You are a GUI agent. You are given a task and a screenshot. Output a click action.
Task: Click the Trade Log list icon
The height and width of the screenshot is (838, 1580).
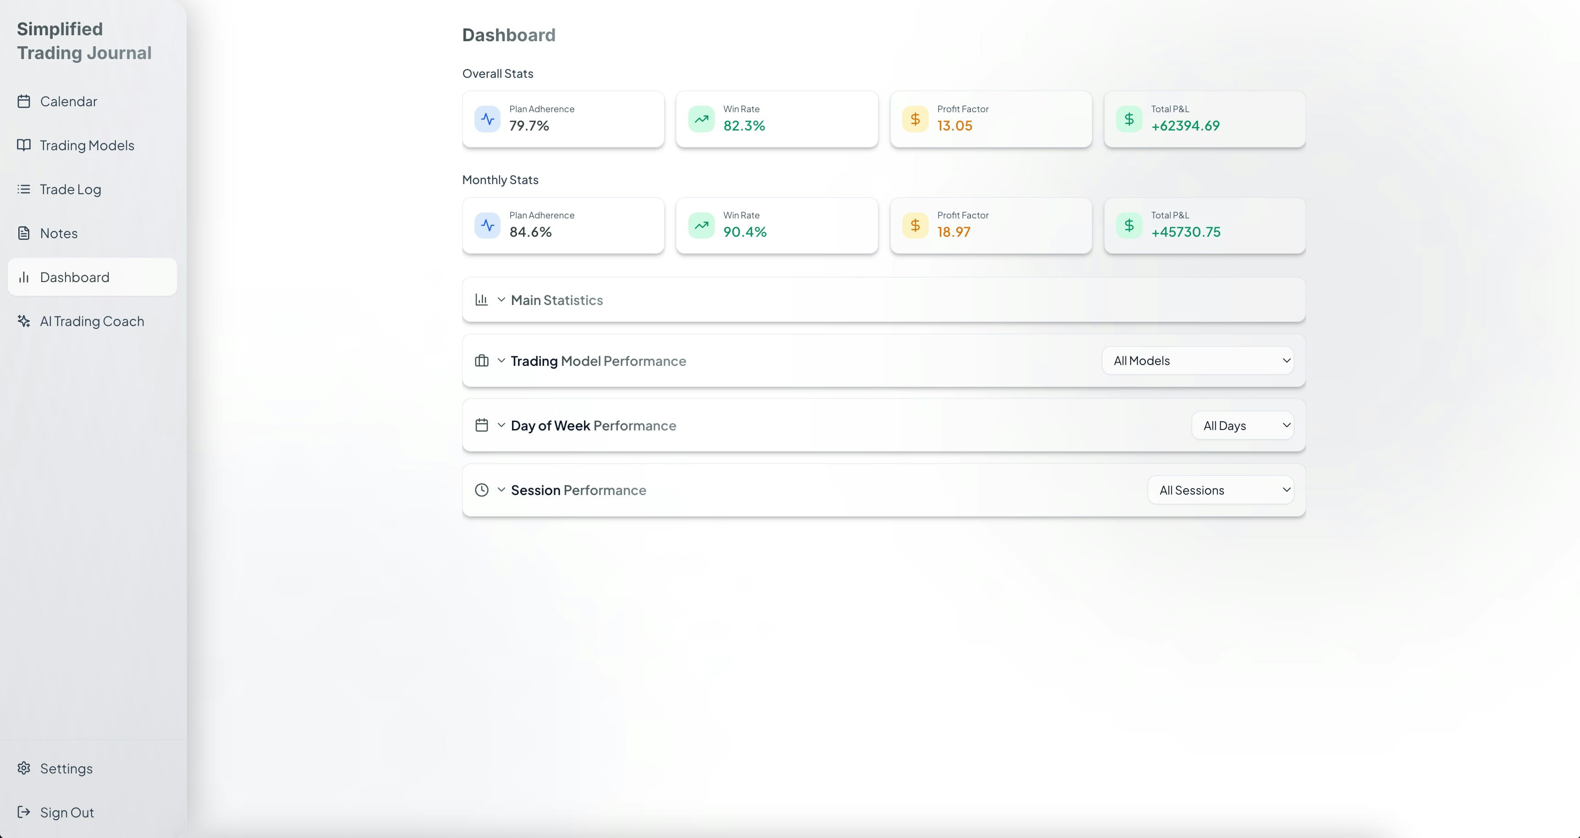(x=24, y=189)
